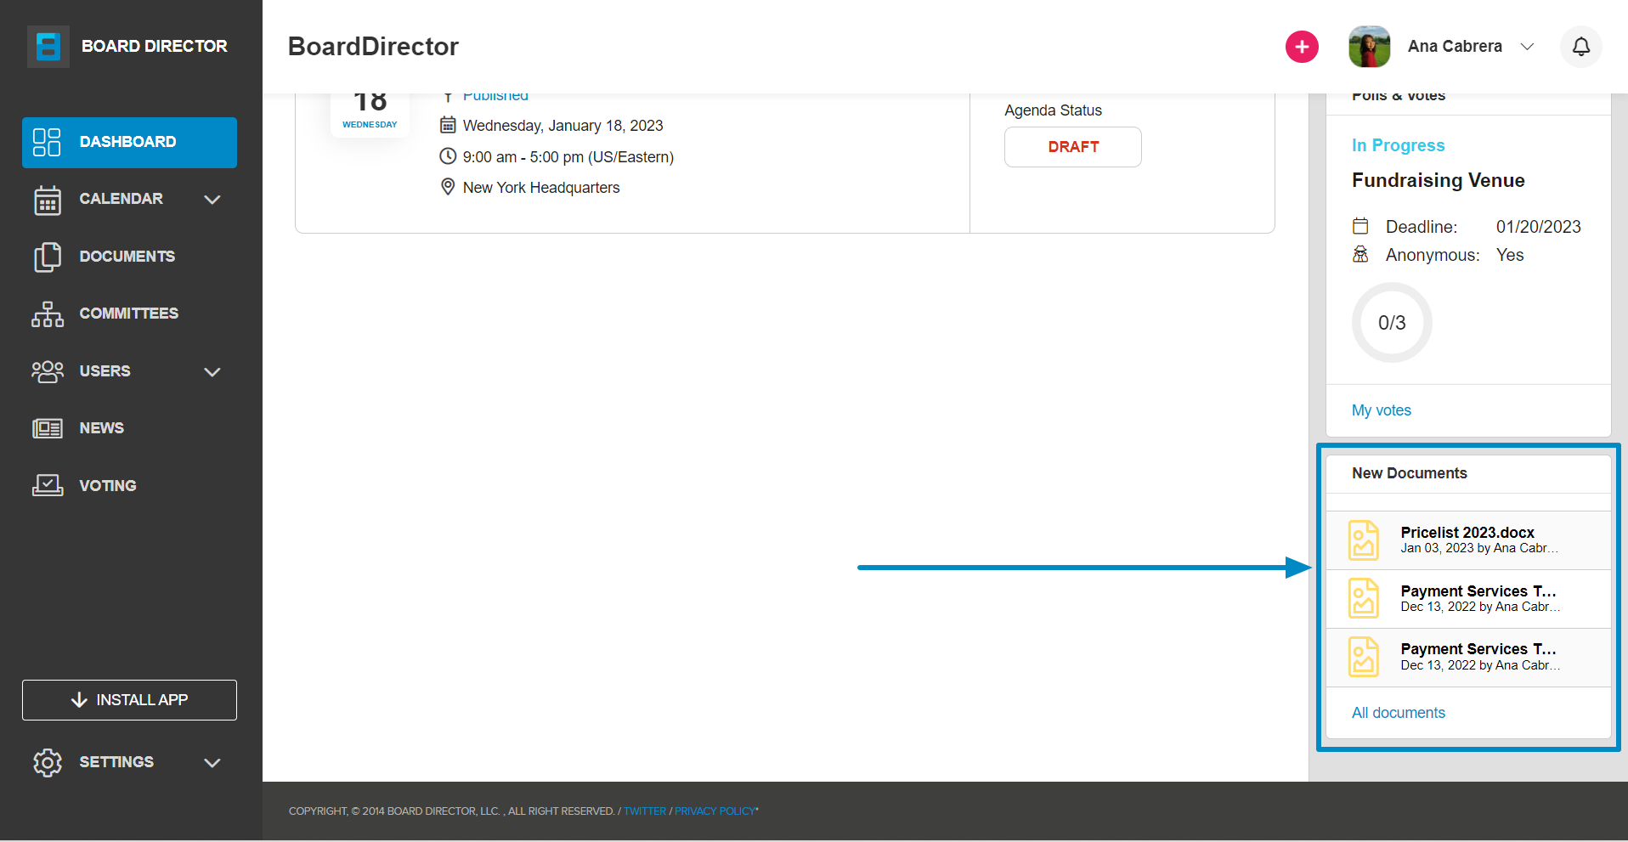Click the New Documents panel header
The height and width of the screenshot is (842, 1628).
tap(1468, 473)
